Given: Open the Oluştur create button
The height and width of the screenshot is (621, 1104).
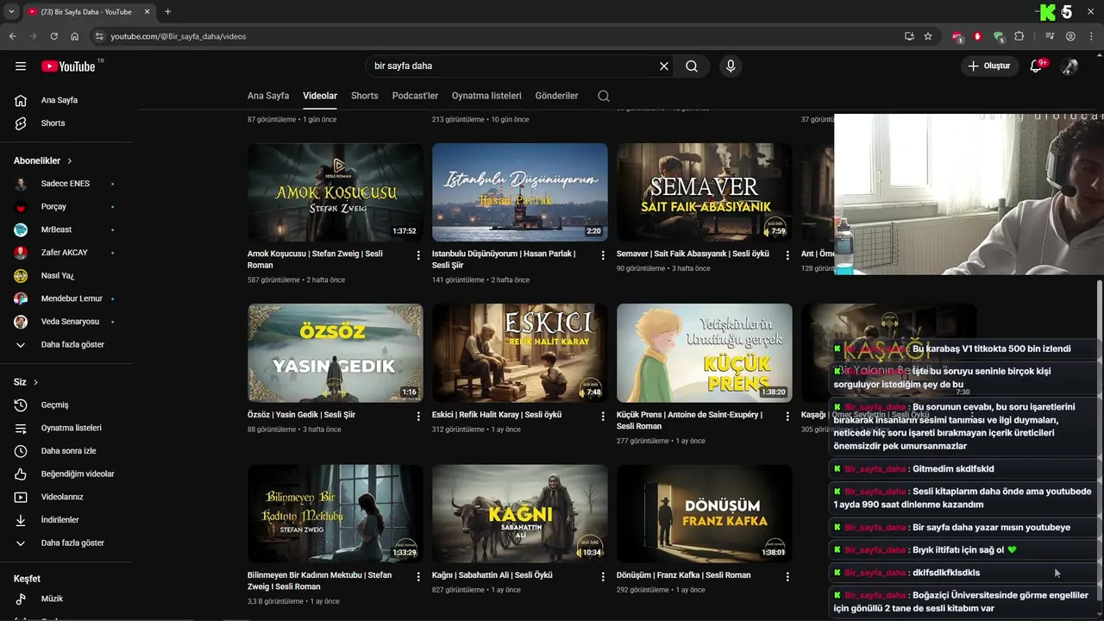Looking at the screenshot, I should pos(988,66).
